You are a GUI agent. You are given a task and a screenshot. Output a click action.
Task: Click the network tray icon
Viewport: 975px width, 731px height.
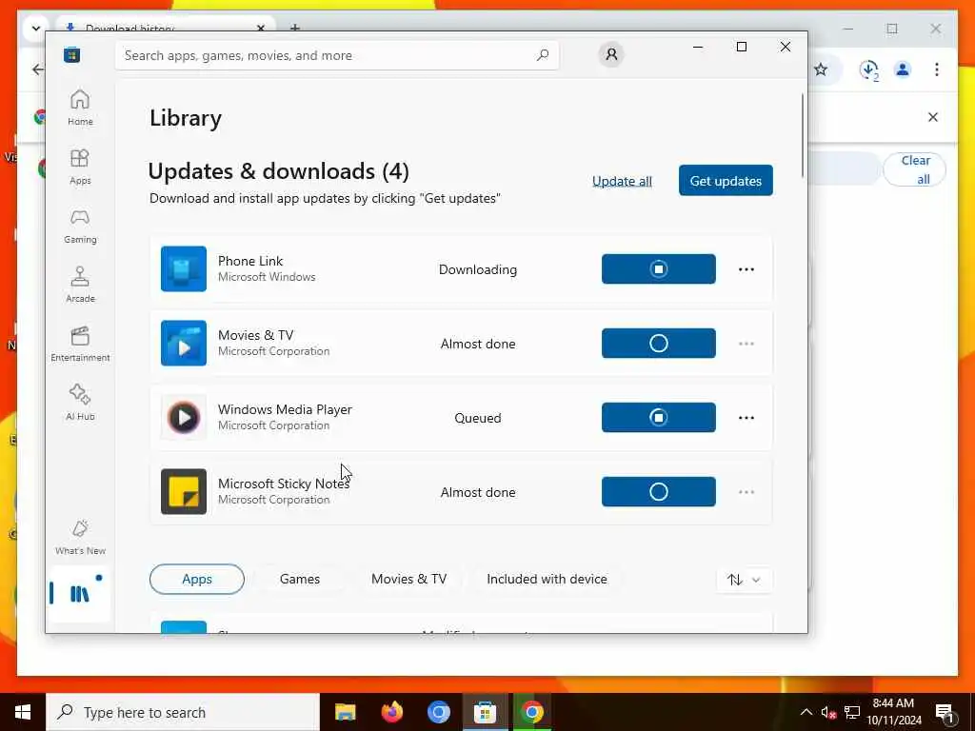852,712
